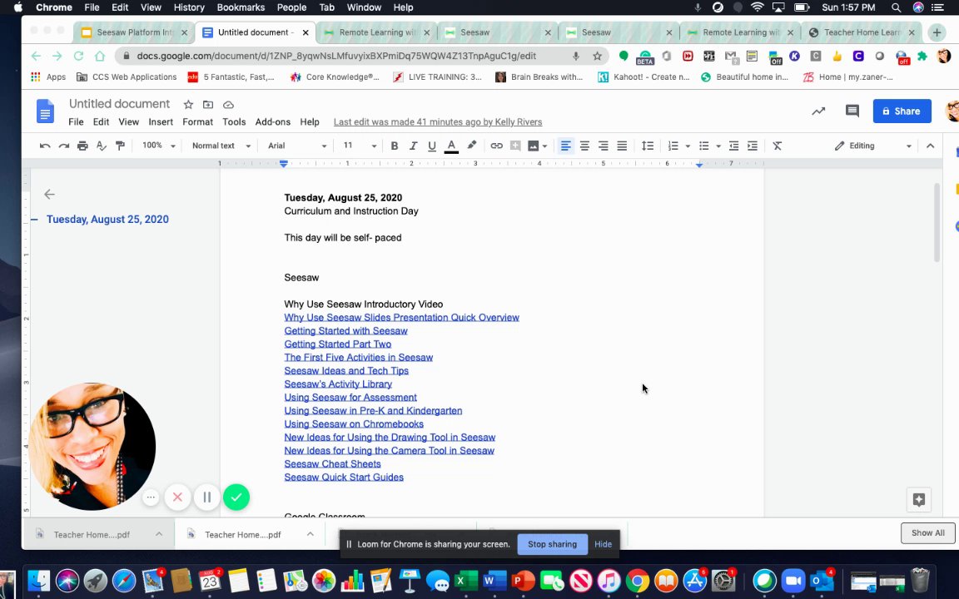Click the Insert image icon
This screenshot has height=599, width=959.
pos(534,146)
